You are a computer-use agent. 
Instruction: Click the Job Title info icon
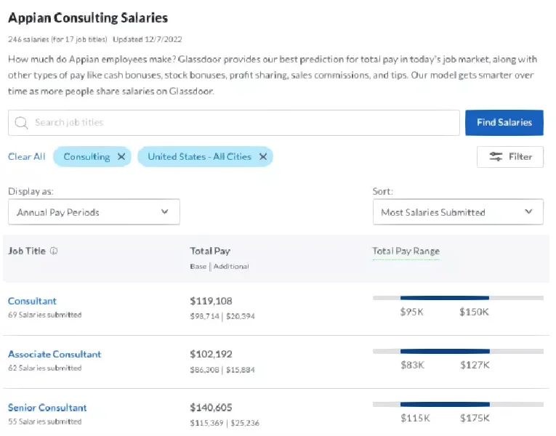[55, 251]
